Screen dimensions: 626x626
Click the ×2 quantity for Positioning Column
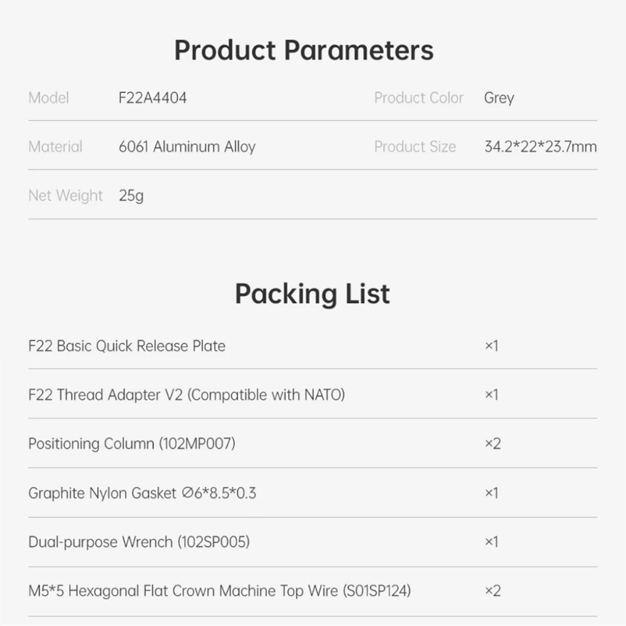492,444
